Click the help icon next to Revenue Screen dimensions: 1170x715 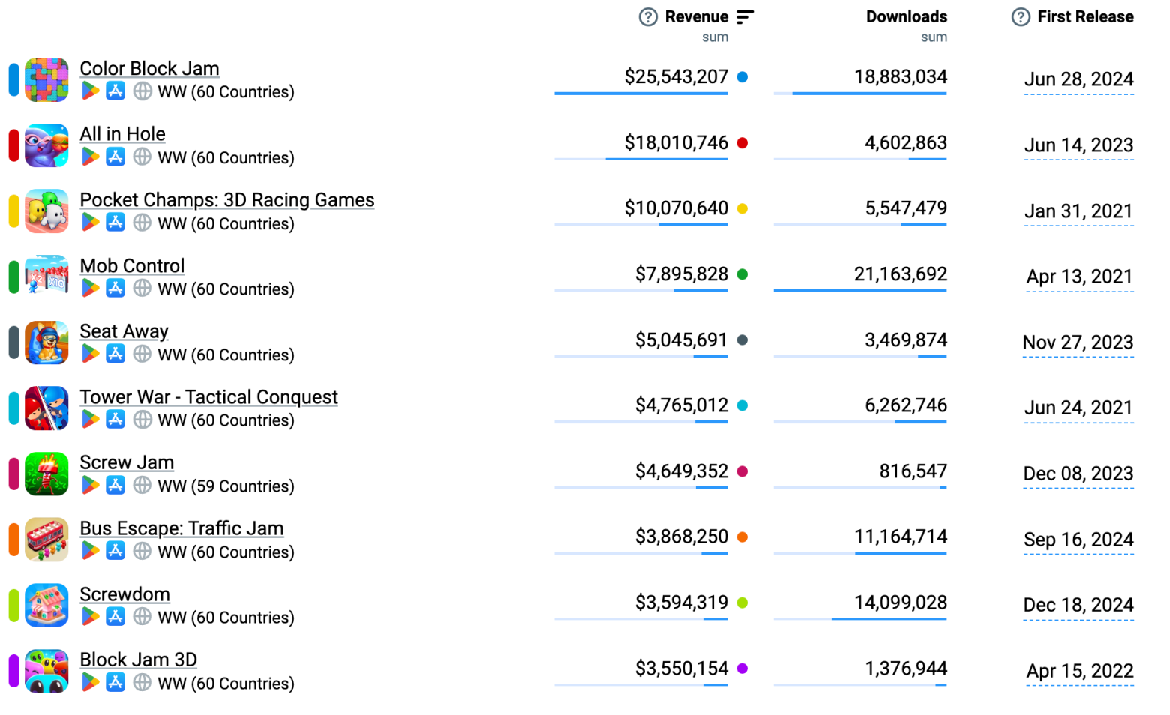click(648, 17)
